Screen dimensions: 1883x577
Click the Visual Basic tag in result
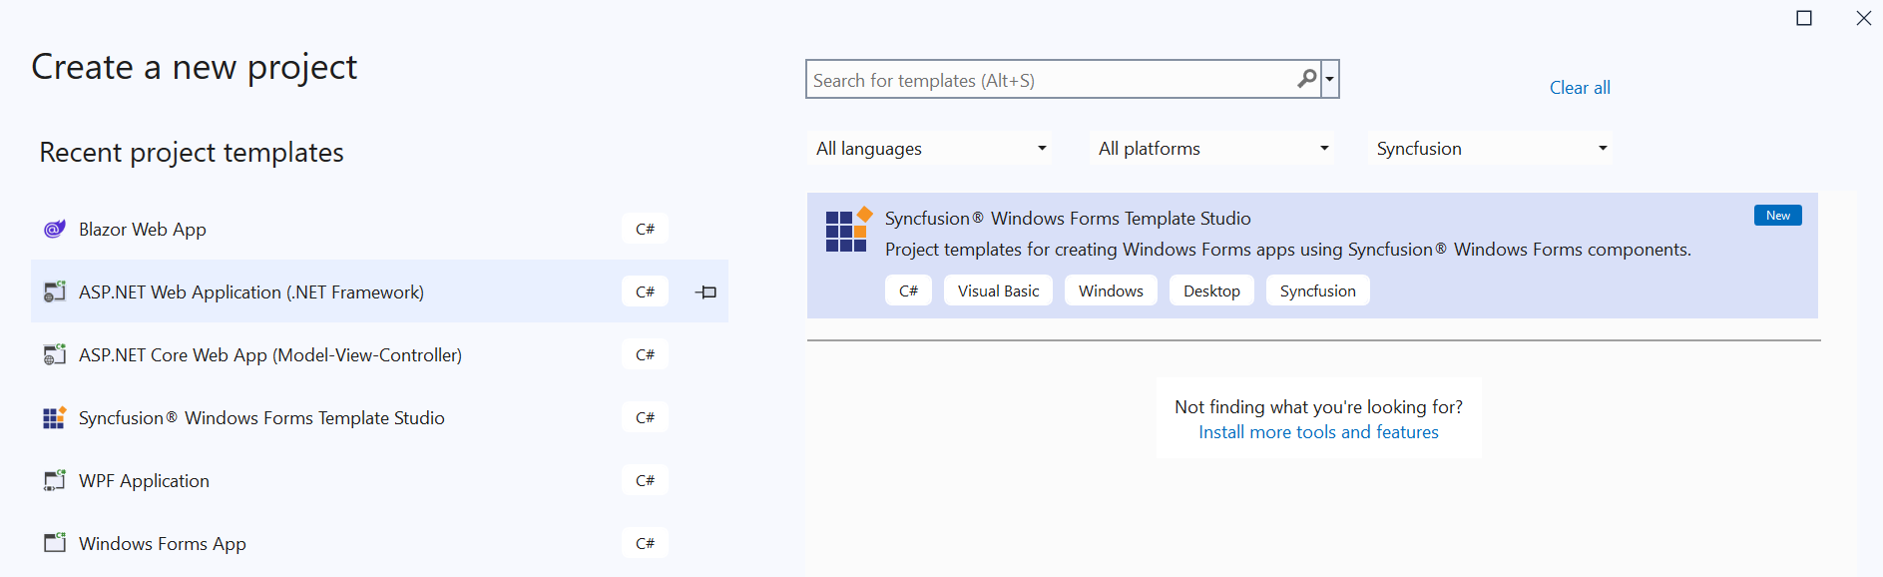998,290
